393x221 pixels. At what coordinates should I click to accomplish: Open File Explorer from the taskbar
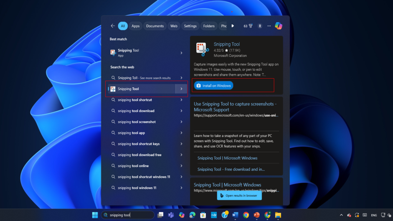278,215
